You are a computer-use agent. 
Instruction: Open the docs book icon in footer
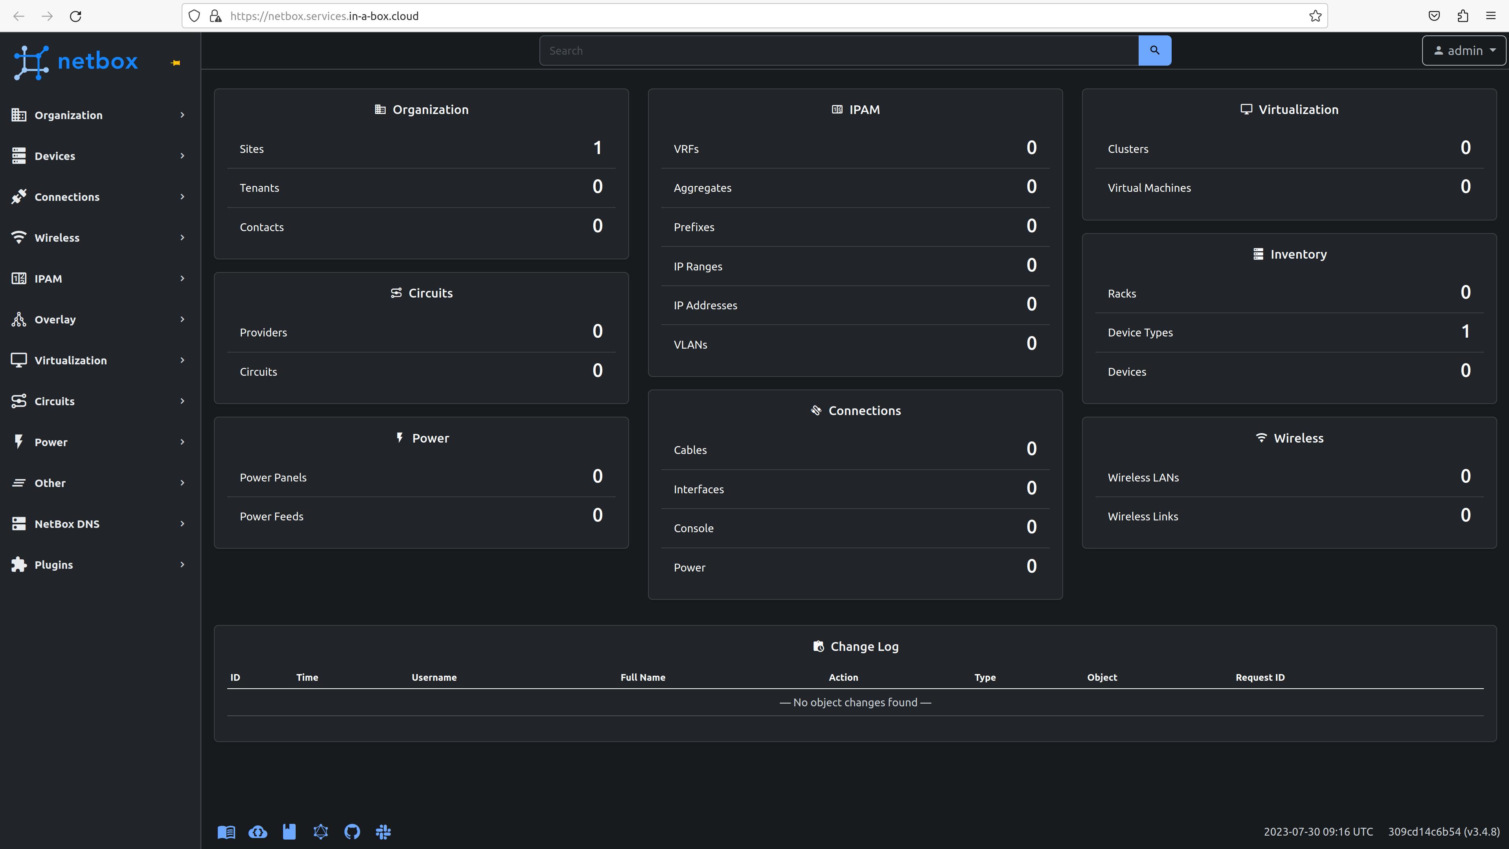[x=226, y=832]
